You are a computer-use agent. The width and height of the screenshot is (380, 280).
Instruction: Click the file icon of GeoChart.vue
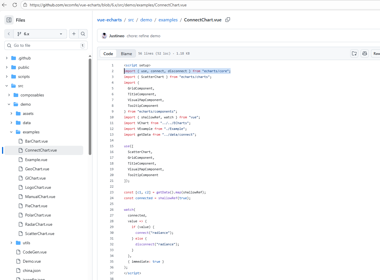point(21,169)
